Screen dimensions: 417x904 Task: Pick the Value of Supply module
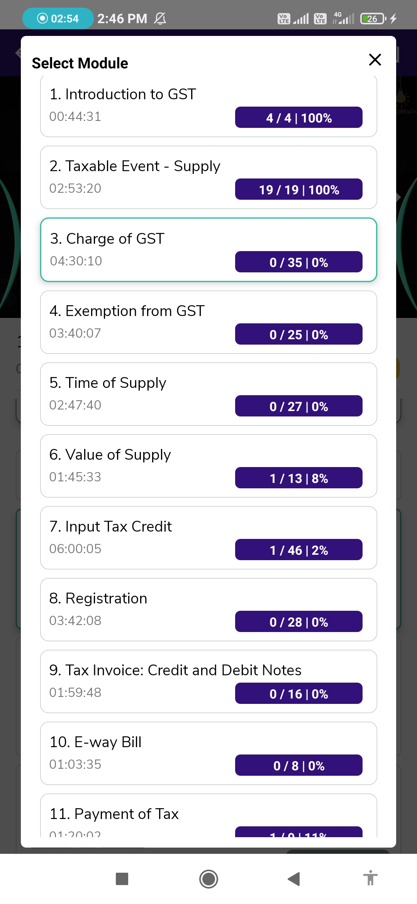click(208, 466)
